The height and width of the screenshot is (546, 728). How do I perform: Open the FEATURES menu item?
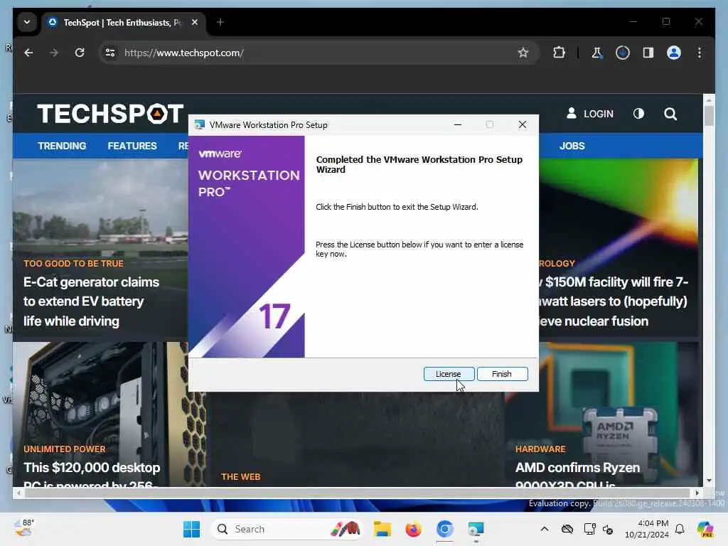click(132, 146)
